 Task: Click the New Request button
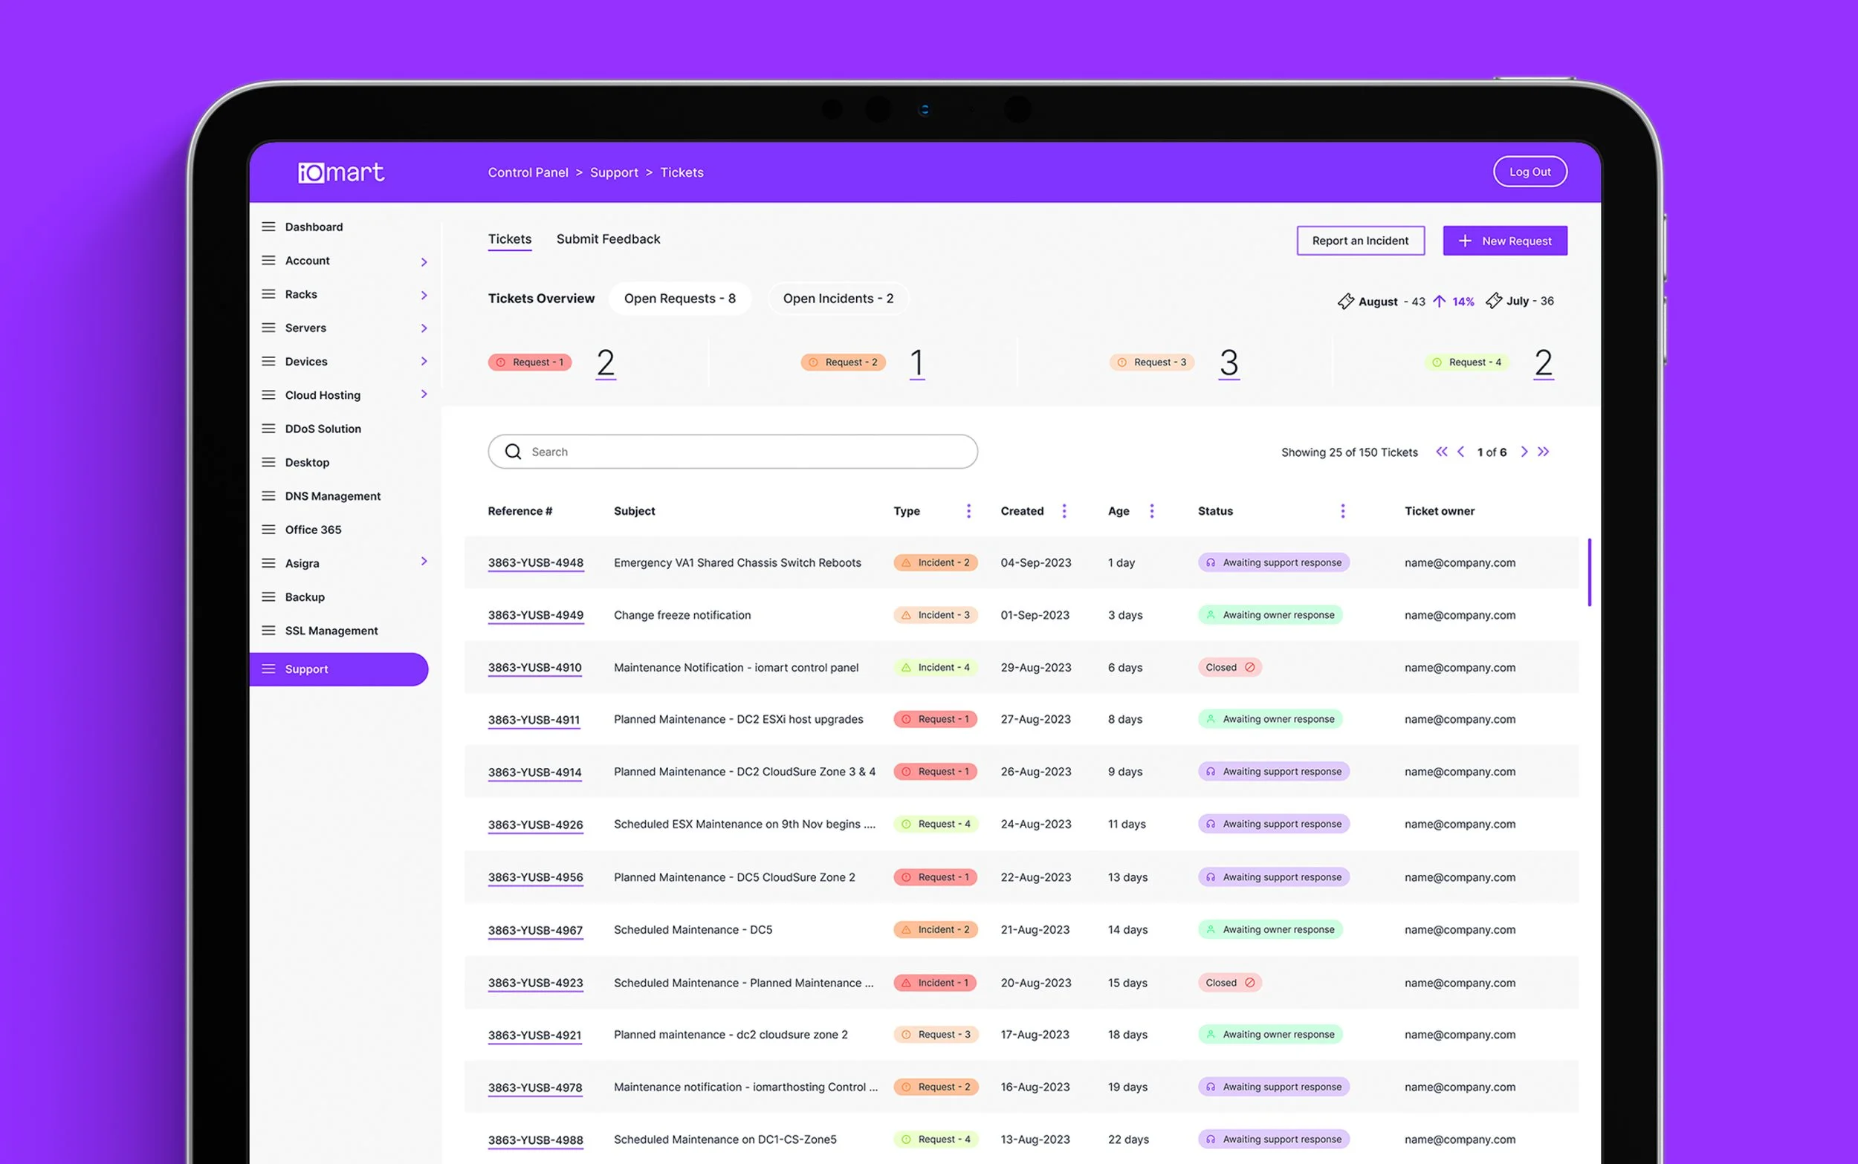tap(1504, 241)
